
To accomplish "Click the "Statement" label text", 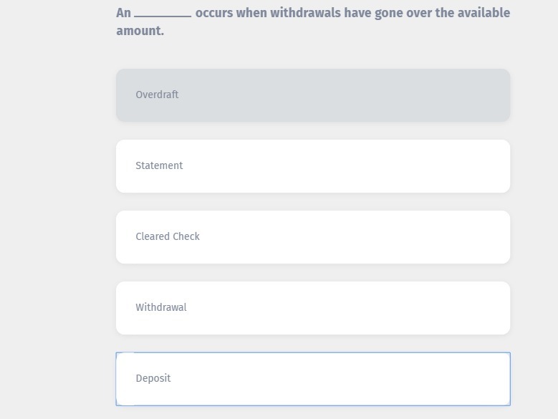I will pyautogui.click(x=159, y=165).
